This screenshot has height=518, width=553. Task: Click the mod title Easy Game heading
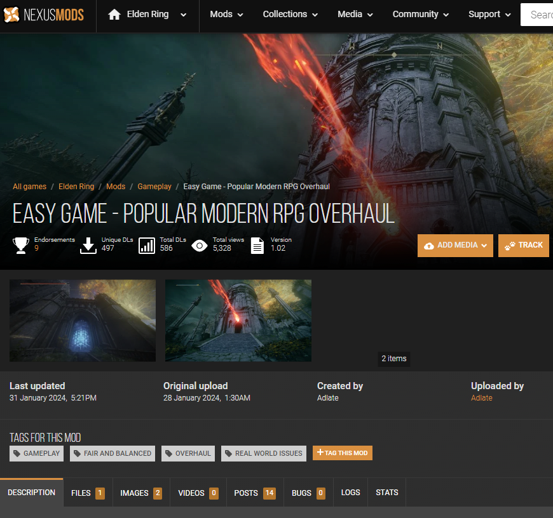(x=203, y=213)
